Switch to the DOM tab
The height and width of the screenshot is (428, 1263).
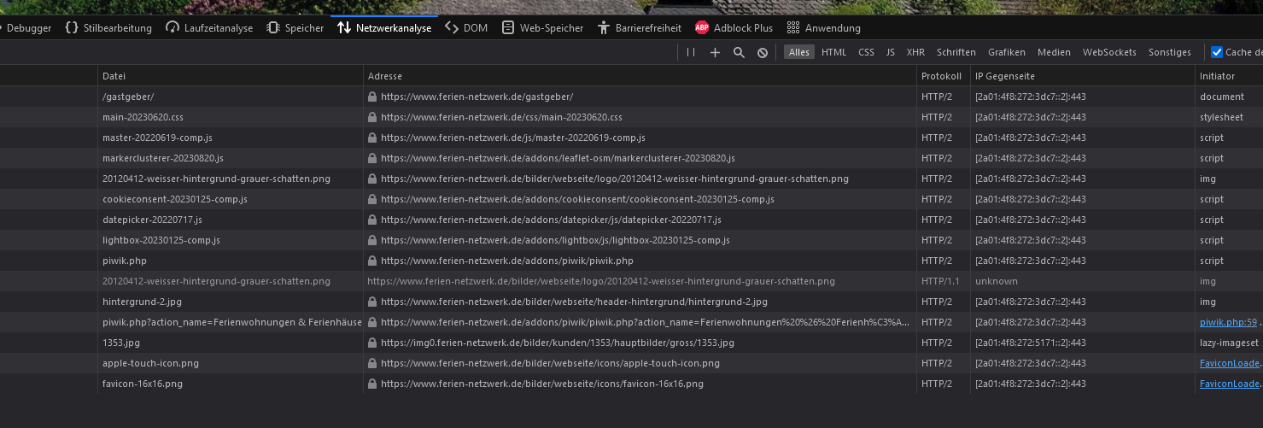[467, 28]
